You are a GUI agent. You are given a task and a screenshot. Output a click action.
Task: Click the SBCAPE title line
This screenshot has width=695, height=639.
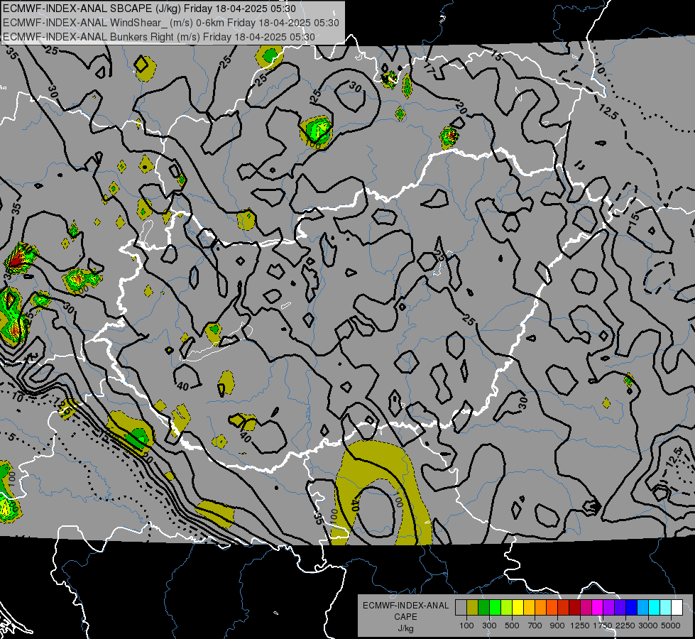149,9
